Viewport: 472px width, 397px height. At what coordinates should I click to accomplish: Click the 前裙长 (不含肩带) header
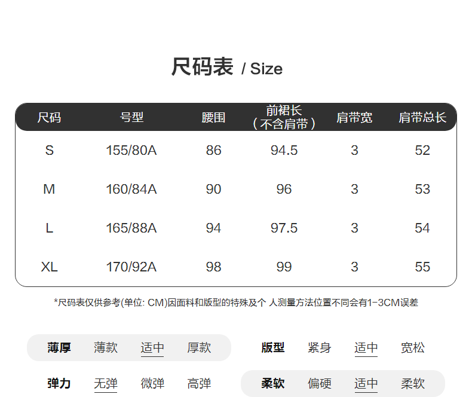[284, 117]
